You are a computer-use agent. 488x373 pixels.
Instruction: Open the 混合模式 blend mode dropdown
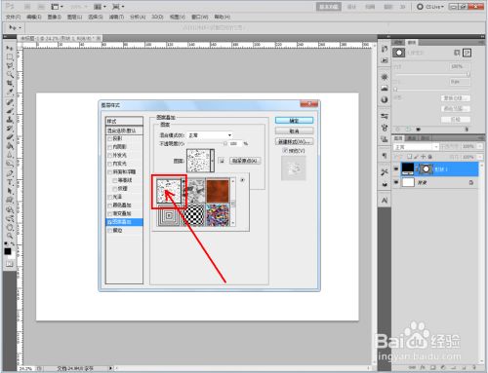[210, 135]
